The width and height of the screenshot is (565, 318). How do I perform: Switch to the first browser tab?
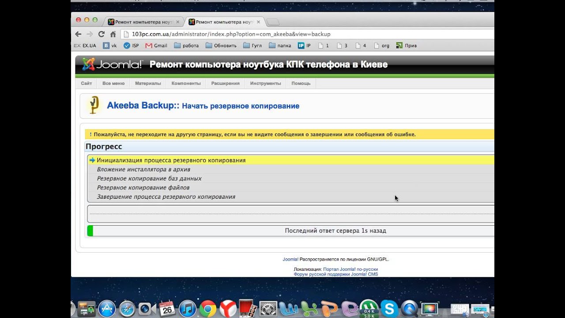144,22
